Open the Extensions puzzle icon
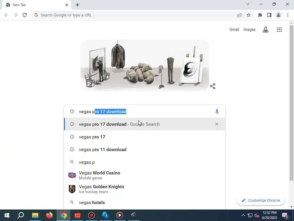Screen dimensions: 294x221 point(260,15)
